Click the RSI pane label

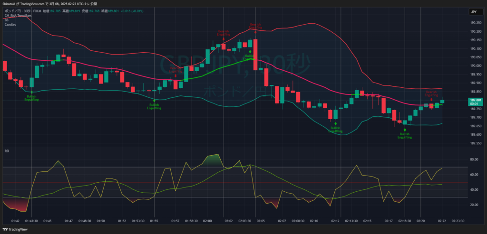click(7, 150)
